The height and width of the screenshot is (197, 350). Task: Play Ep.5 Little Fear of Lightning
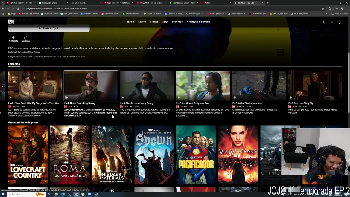click(66, 97)
